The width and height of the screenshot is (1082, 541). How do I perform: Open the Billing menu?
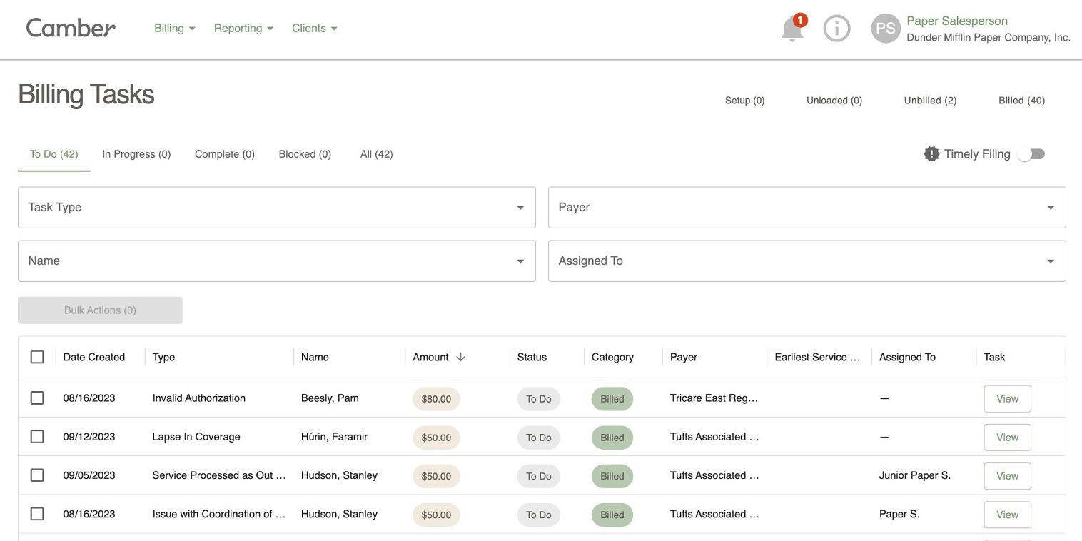pos(174,28)
